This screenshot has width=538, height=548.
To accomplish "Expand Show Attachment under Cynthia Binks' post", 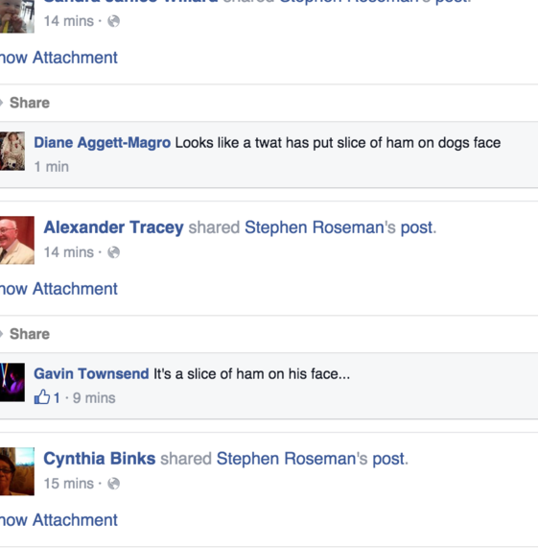I will (58, 520).
